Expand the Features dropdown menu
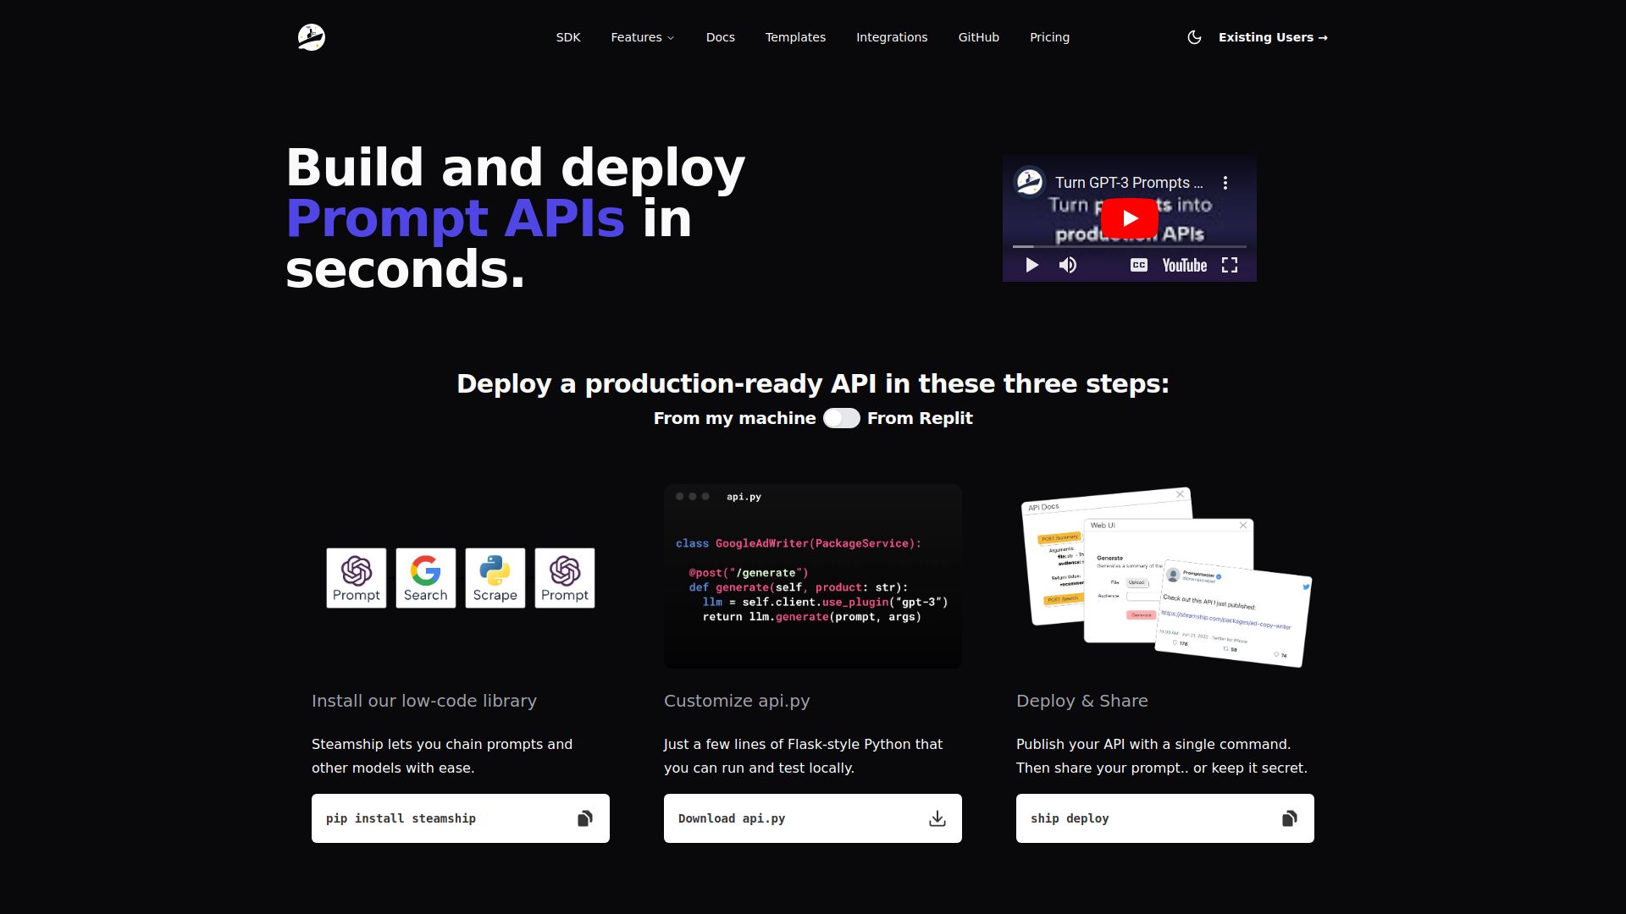This screenshot has height=914, width=1626. (x=642, y=37)
